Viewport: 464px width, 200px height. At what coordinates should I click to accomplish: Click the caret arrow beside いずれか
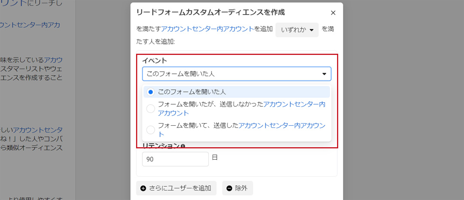tap(311, 30)
